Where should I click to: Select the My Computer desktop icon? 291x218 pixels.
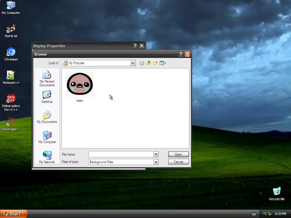tap(11, 8)
